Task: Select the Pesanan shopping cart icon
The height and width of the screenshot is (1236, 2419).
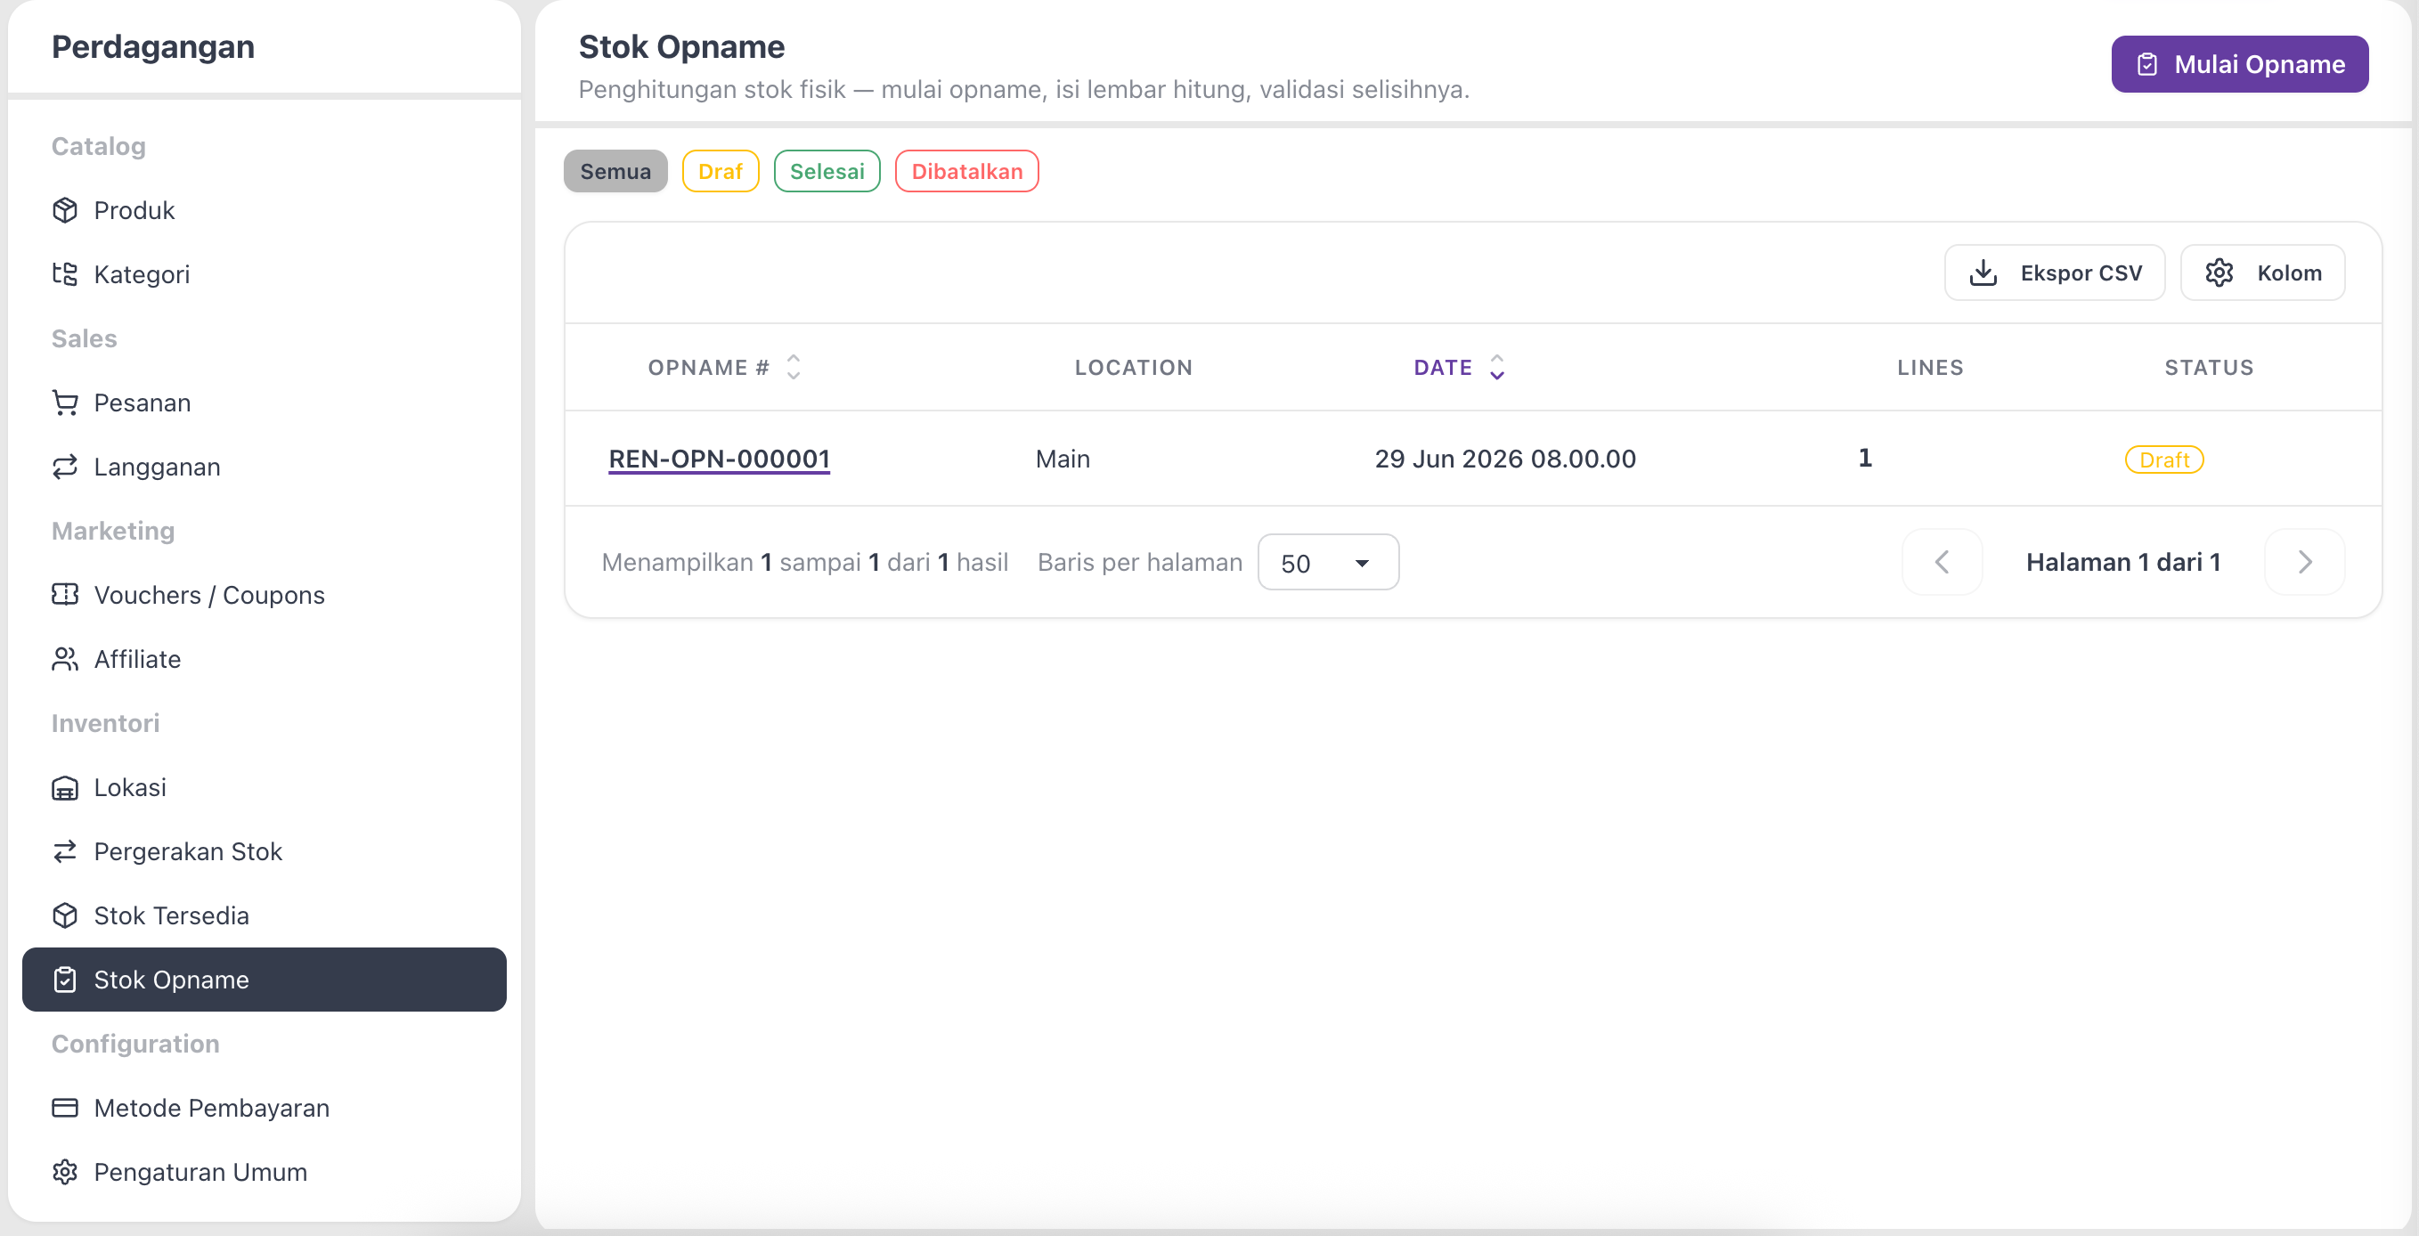Action: click(65, 403)
